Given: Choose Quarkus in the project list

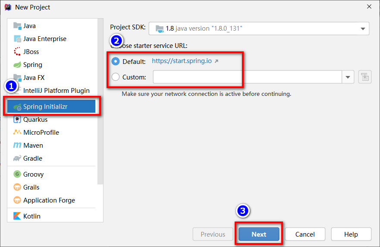Looking at the screenshot, I should coord(51,119).
